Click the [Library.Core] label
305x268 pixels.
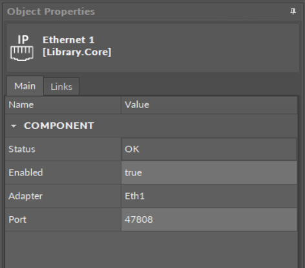coord(77,52)
